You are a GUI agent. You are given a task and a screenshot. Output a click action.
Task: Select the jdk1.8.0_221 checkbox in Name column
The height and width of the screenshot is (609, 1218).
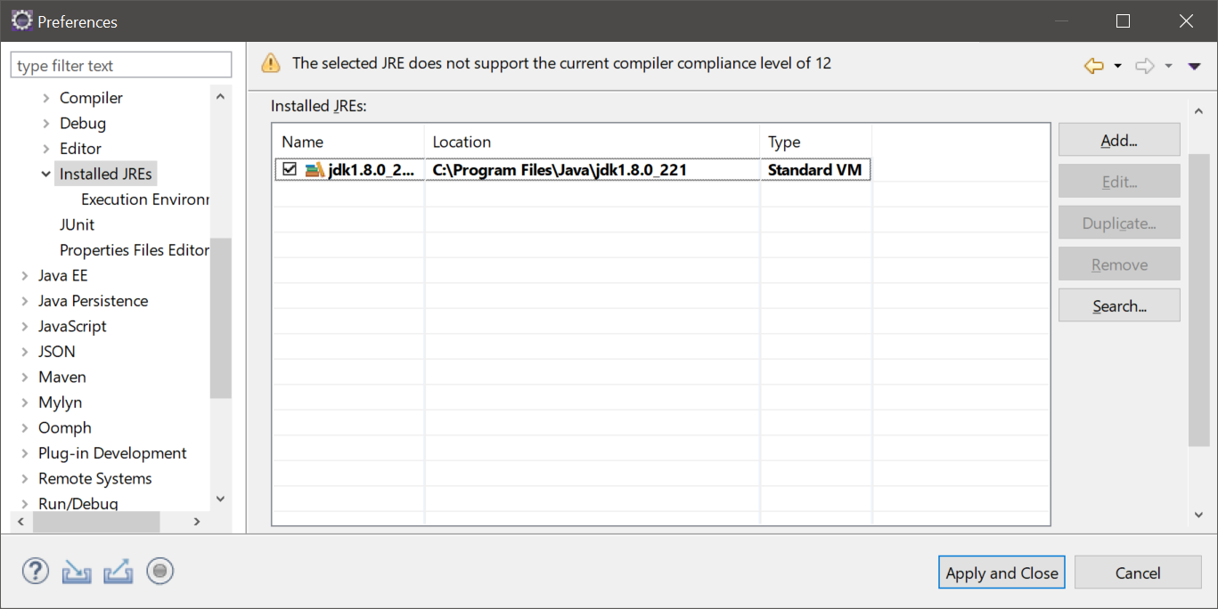pos(289,168)
